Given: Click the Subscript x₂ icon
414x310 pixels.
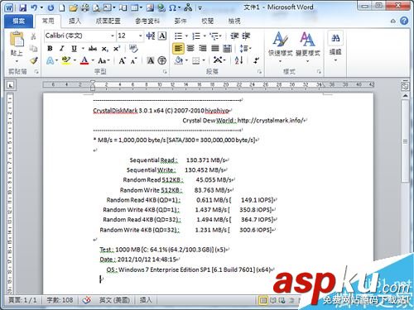Looking at the screenshot, I should tap(104, 49).
